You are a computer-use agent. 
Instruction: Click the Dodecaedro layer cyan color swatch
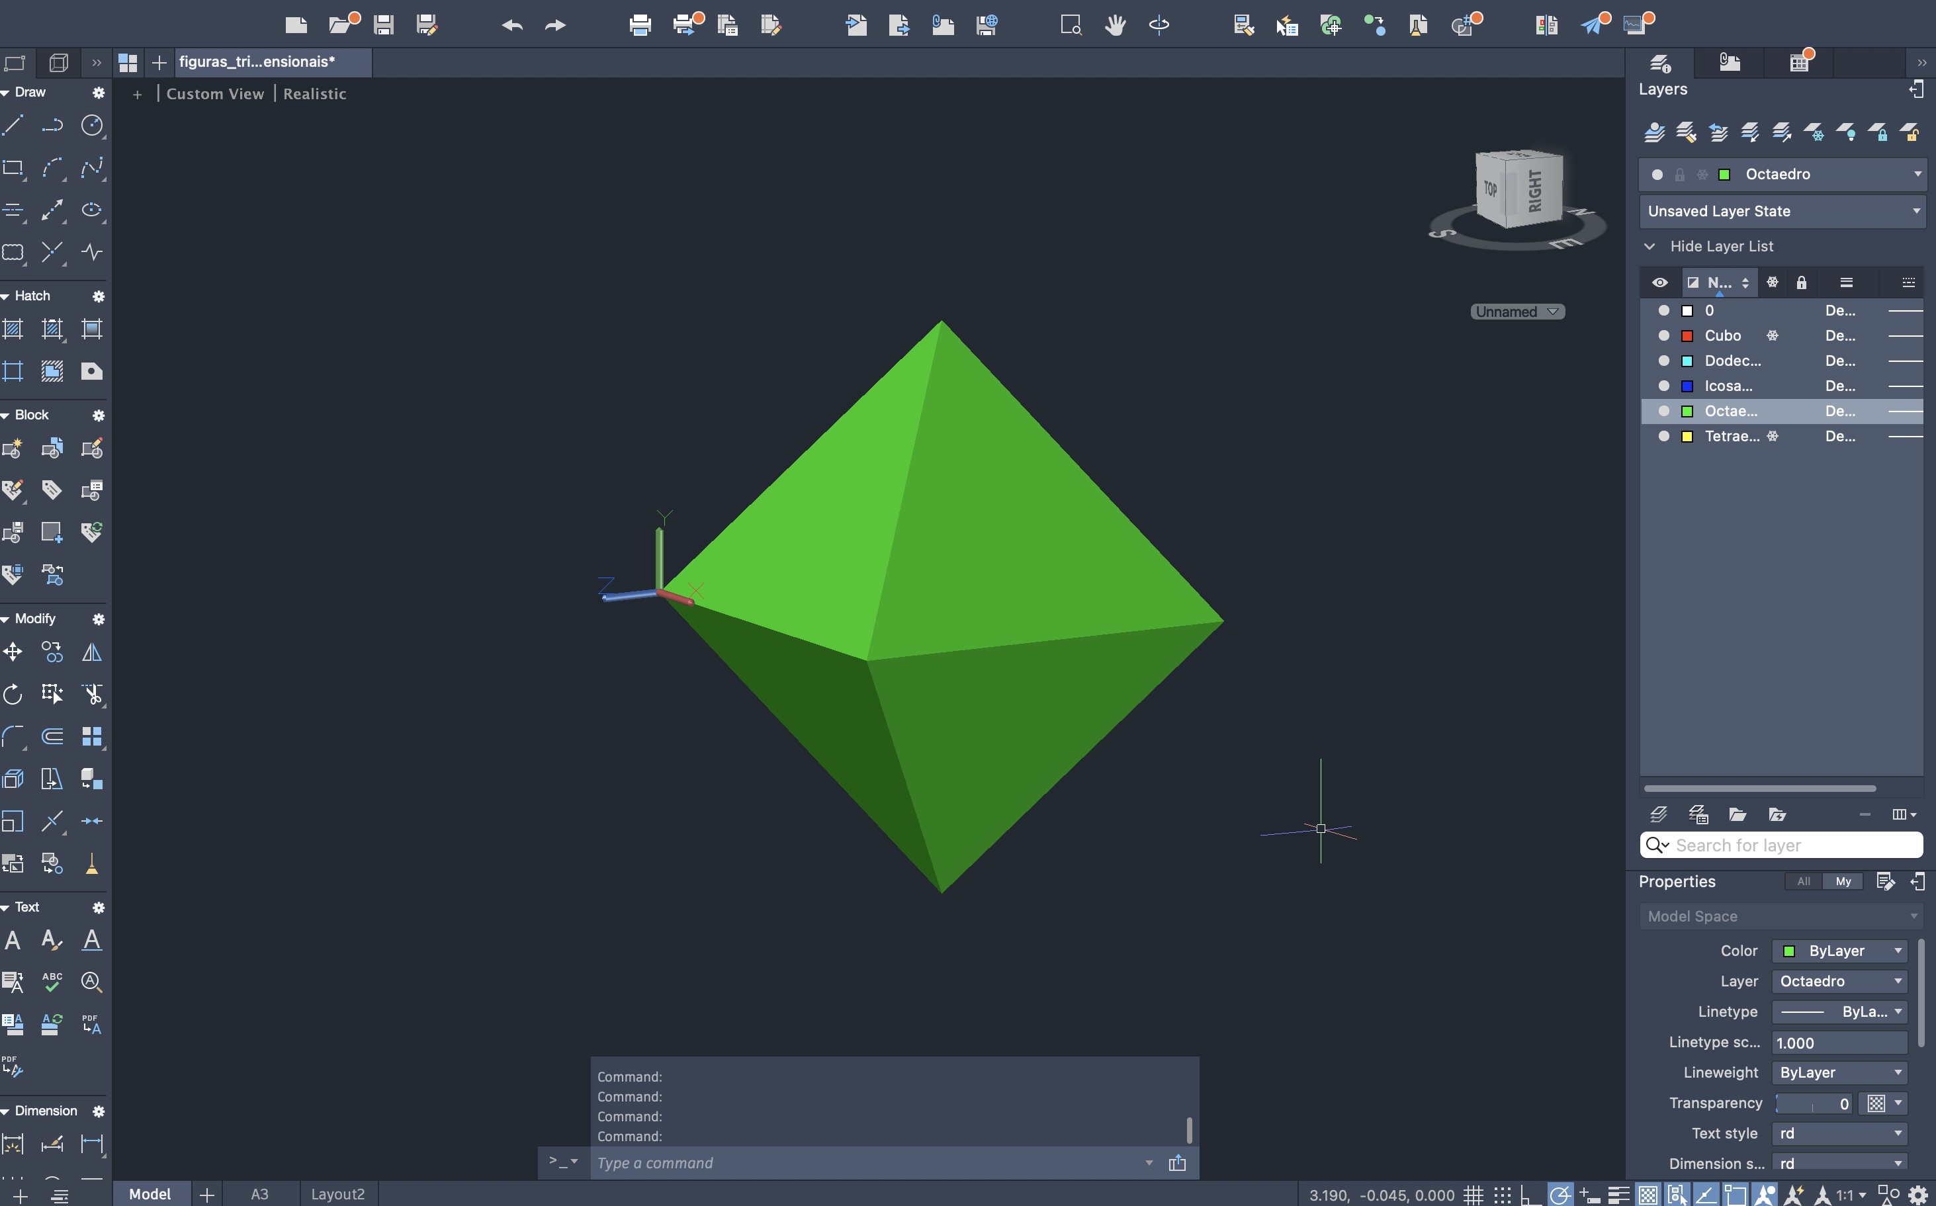click(x=1687, y=361)
